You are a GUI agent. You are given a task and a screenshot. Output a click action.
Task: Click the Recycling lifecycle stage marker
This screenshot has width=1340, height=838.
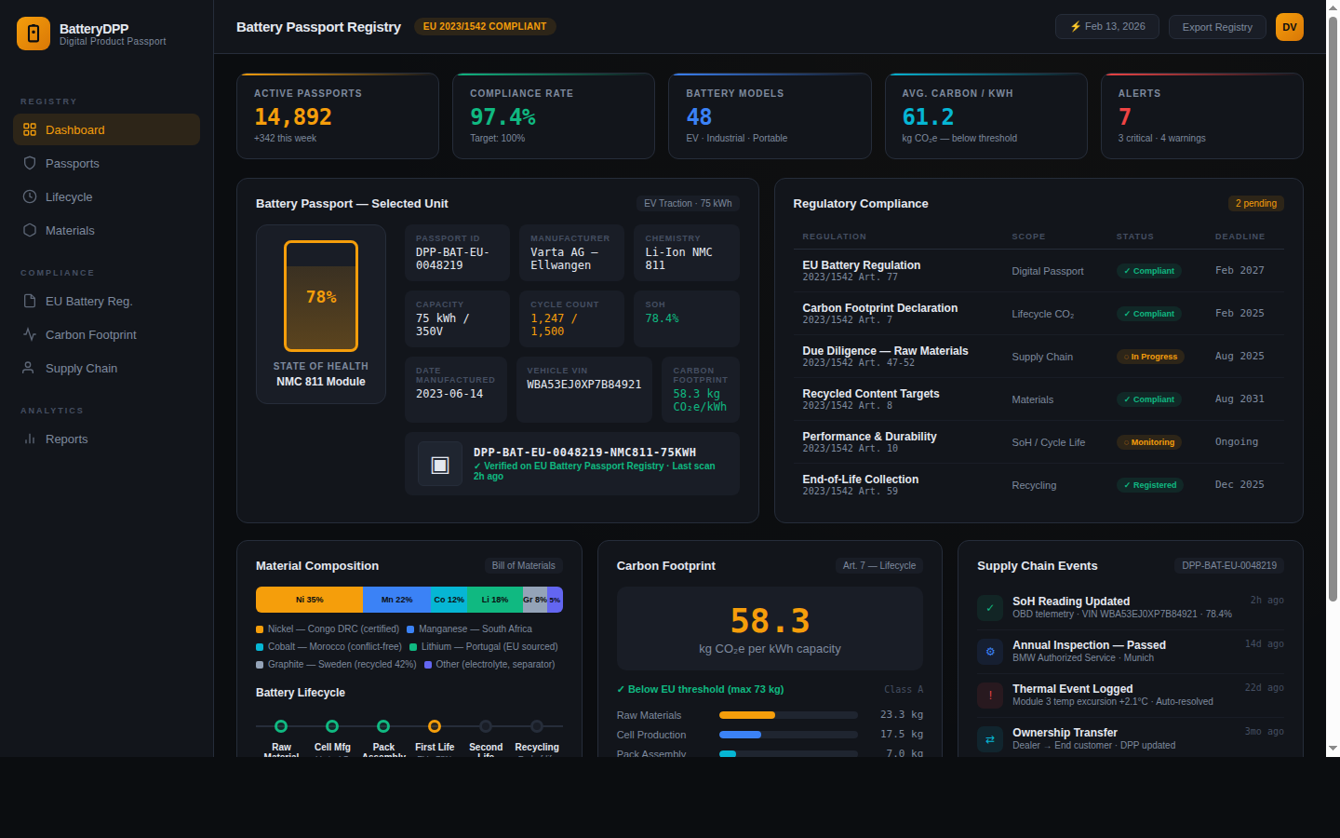537,726
